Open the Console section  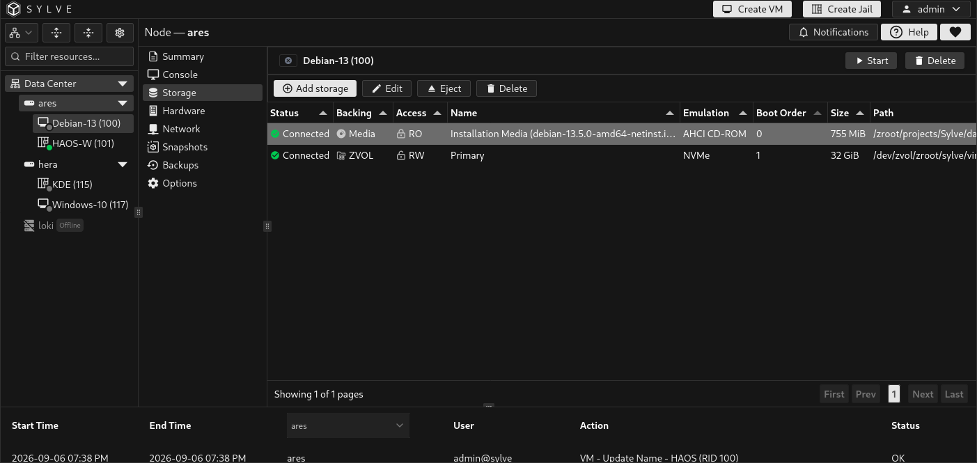[x=203, y=74]
